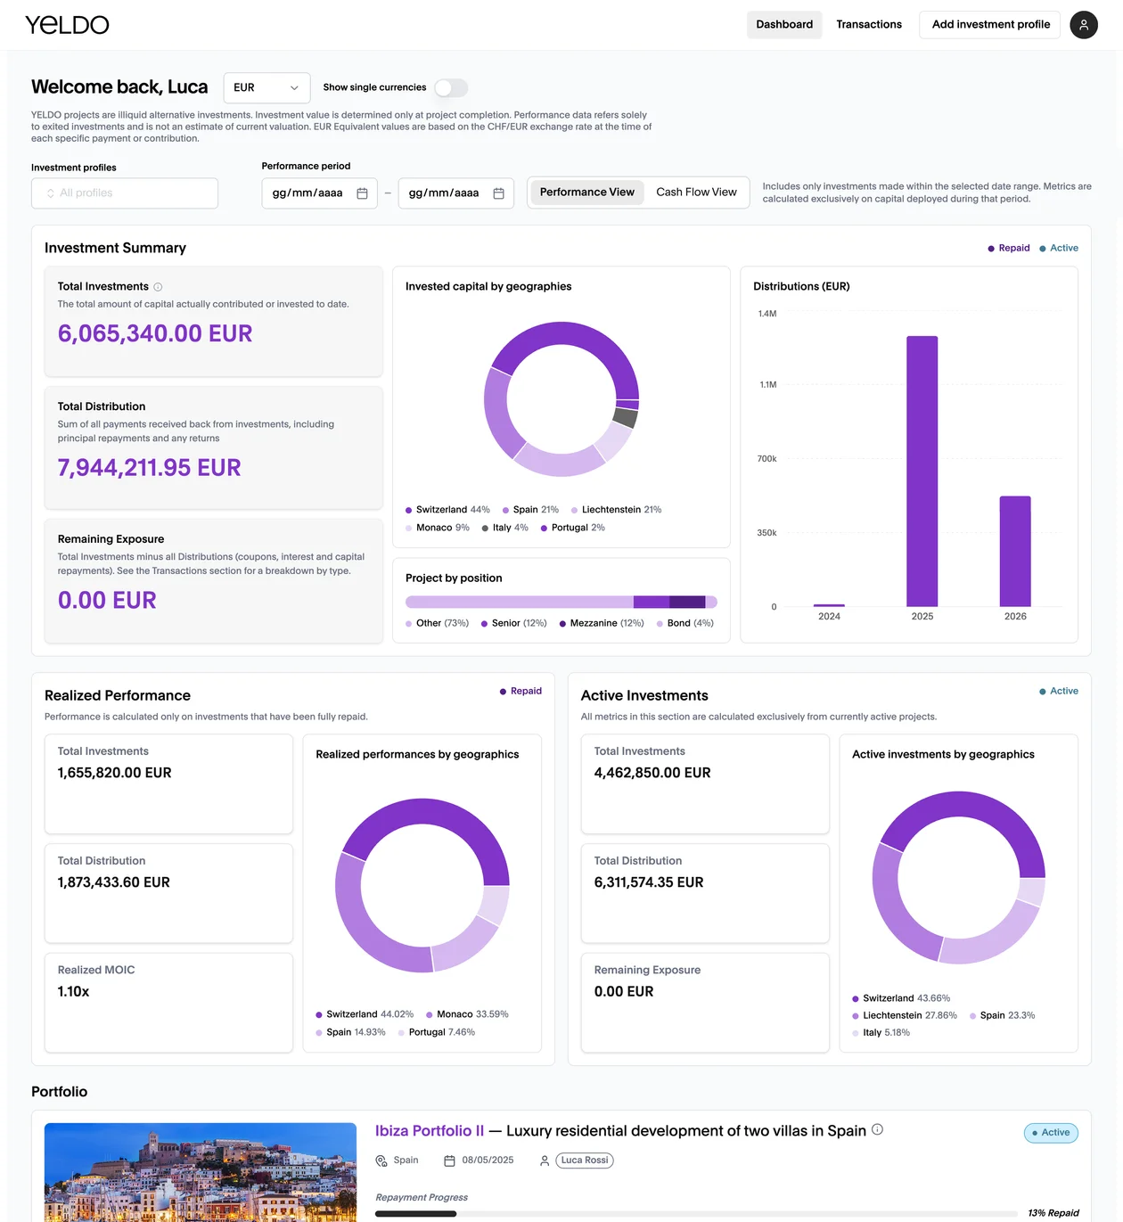Click the Project by position bar
1123x1222 pixels.
[561, 603]
